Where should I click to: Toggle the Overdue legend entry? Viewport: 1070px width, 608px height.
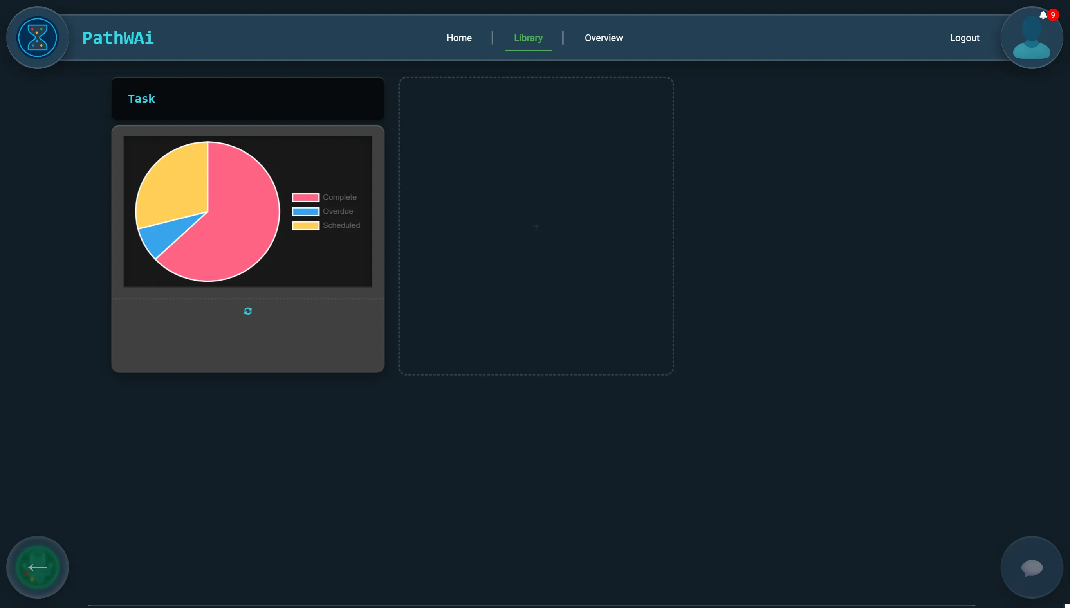[x=323, y=211]
